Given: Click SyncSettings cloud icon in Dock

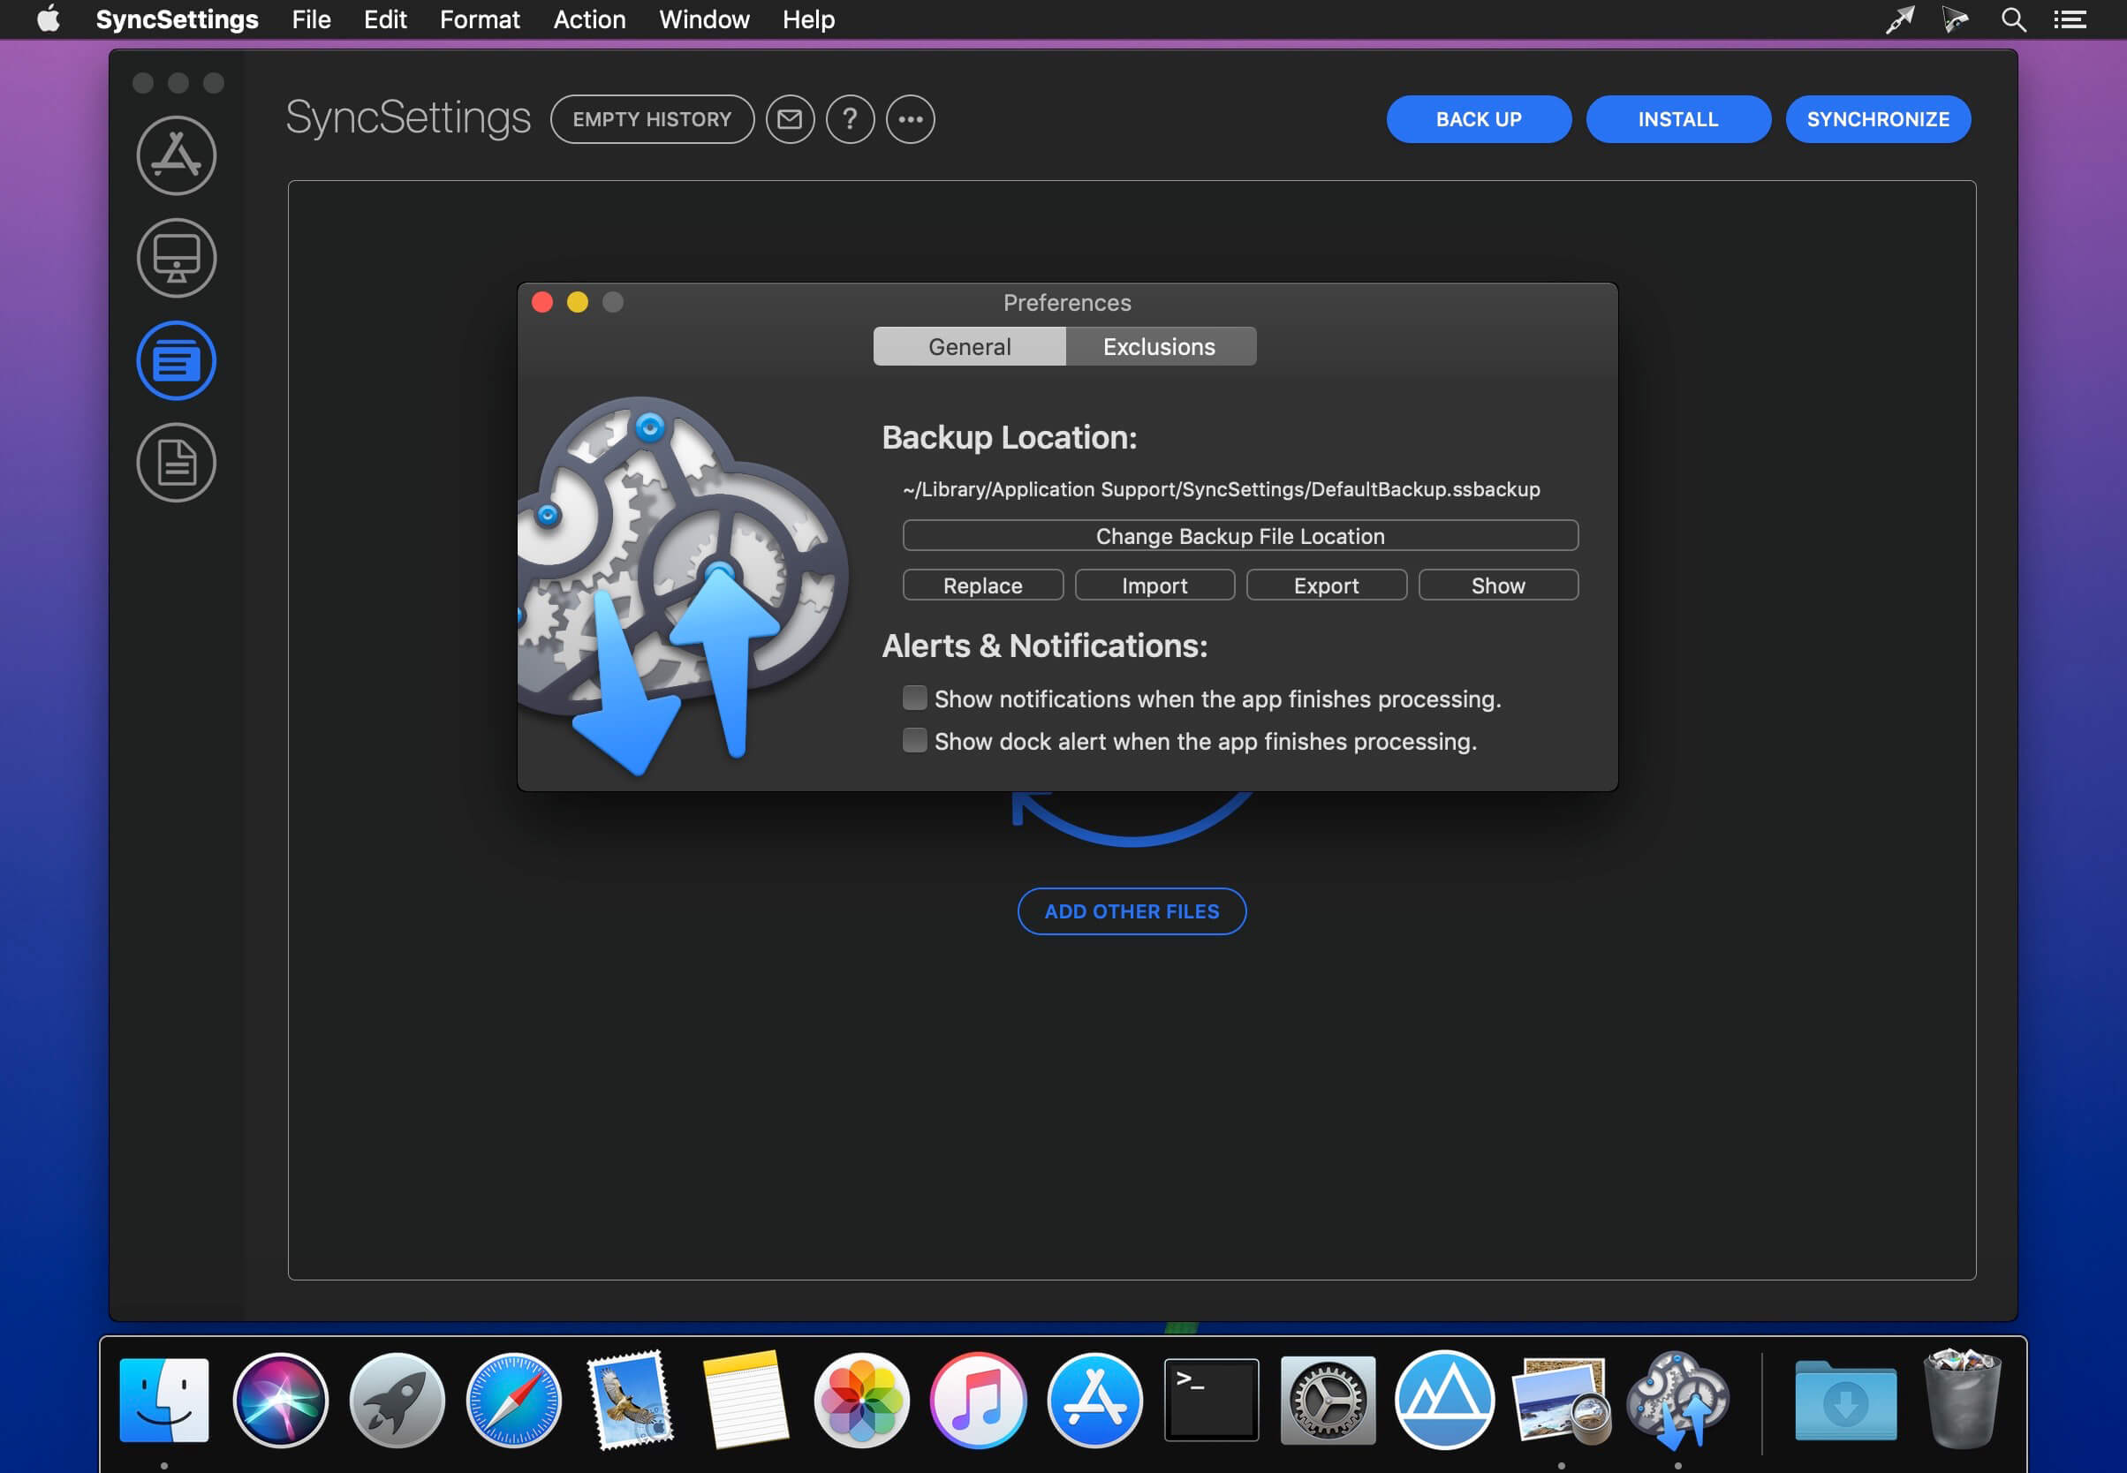Looking at the screenshot, I should [x=1677, y=1400].
